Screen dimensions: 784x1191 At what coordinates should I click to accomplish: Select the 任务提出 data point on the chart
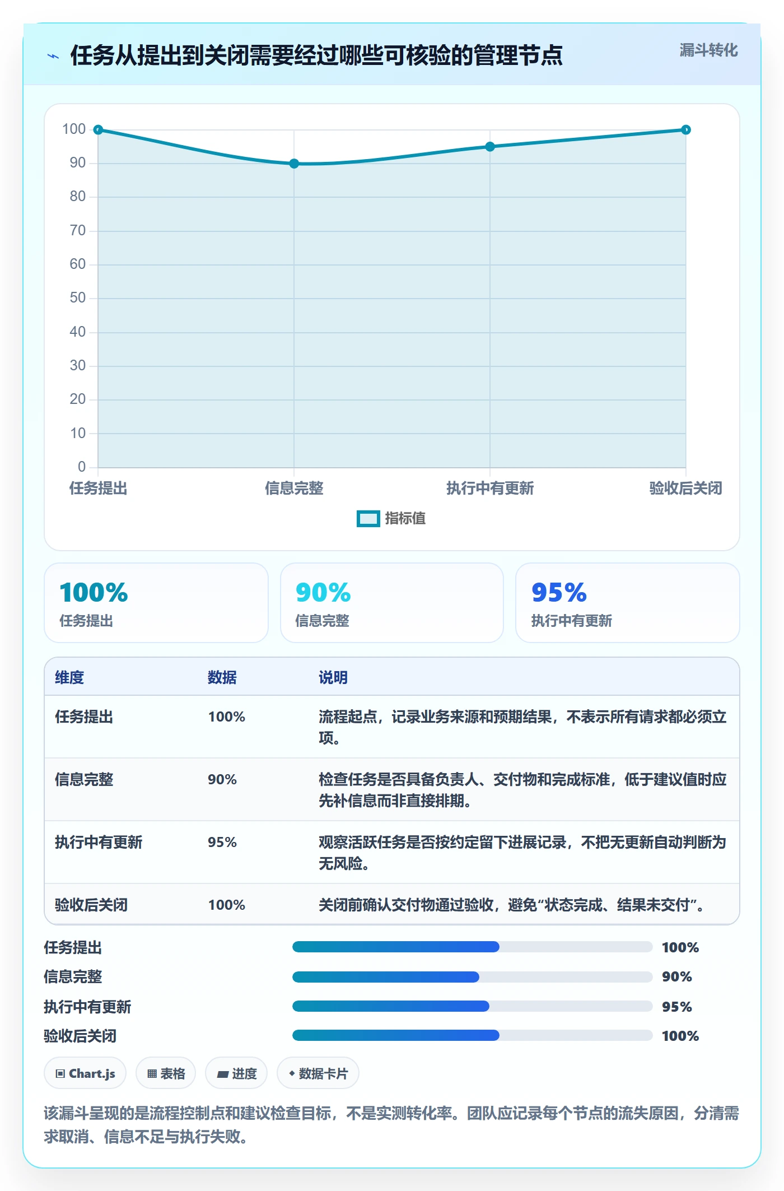[98, 130]
